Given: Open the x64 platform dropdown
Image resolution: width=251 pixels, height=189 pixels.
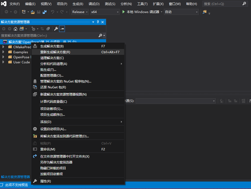Looking at the screenshot, I should (x=105, y=12).
